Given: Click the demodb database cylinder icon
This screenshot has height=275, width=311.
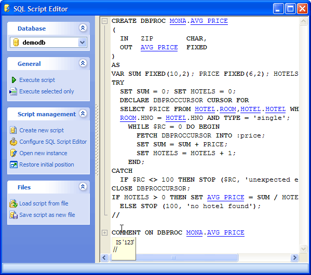Looking at the screenshot, I should point(16,43).
